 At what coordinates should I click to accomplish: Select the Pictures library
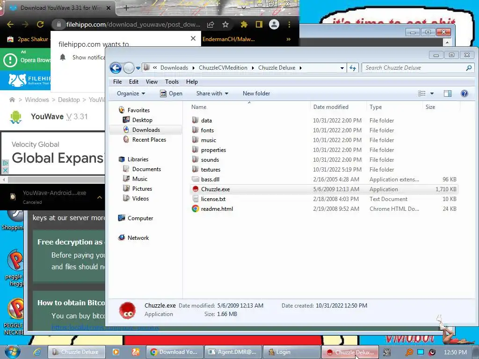click(x=142, y=189)
